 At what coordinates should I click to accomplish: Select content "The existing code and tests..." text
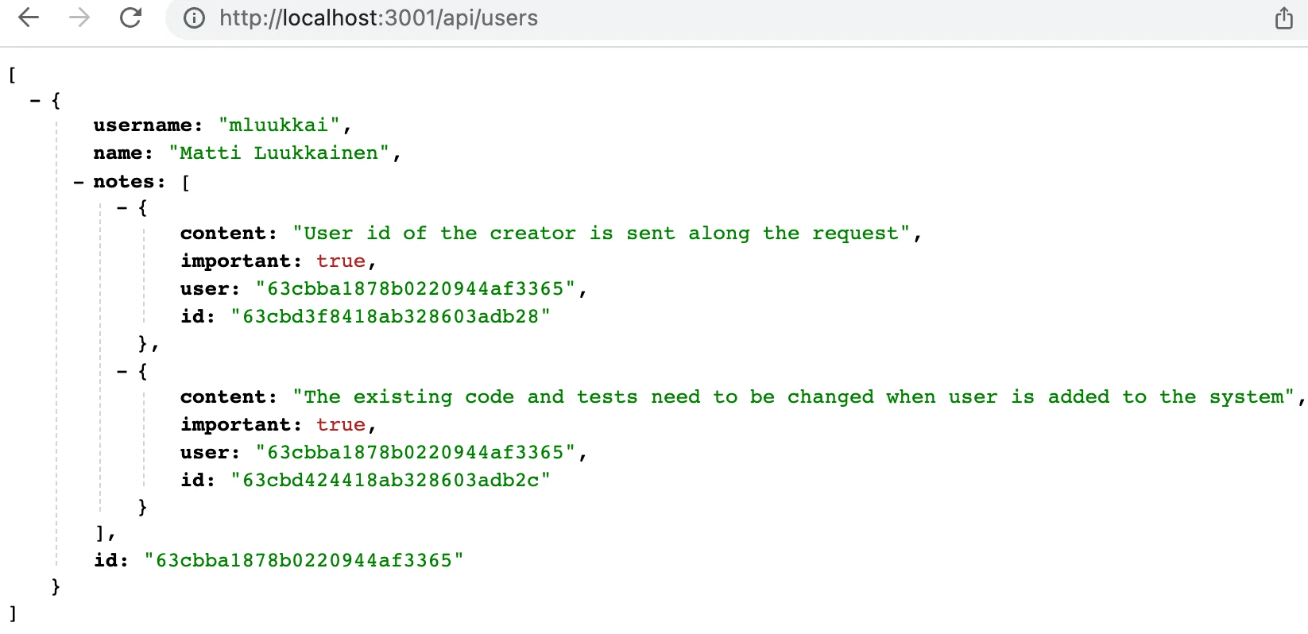[794, 397]
